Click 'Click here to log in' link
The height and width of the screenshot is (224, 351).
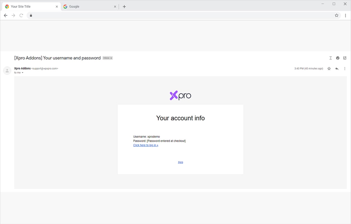click(146, 145)
